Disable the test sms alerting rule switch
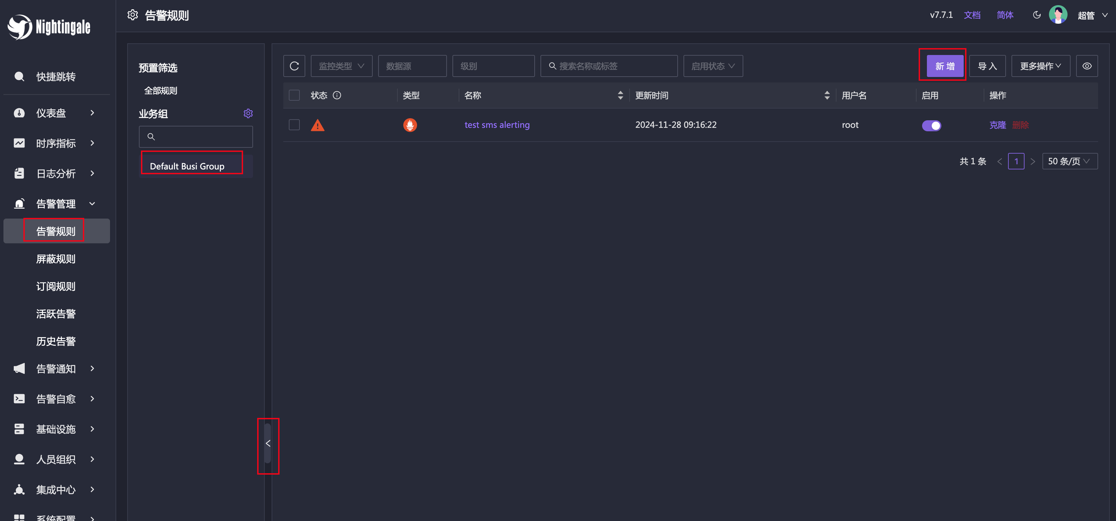This screenshot has width=1116, height=521. (x=931, y=125)
